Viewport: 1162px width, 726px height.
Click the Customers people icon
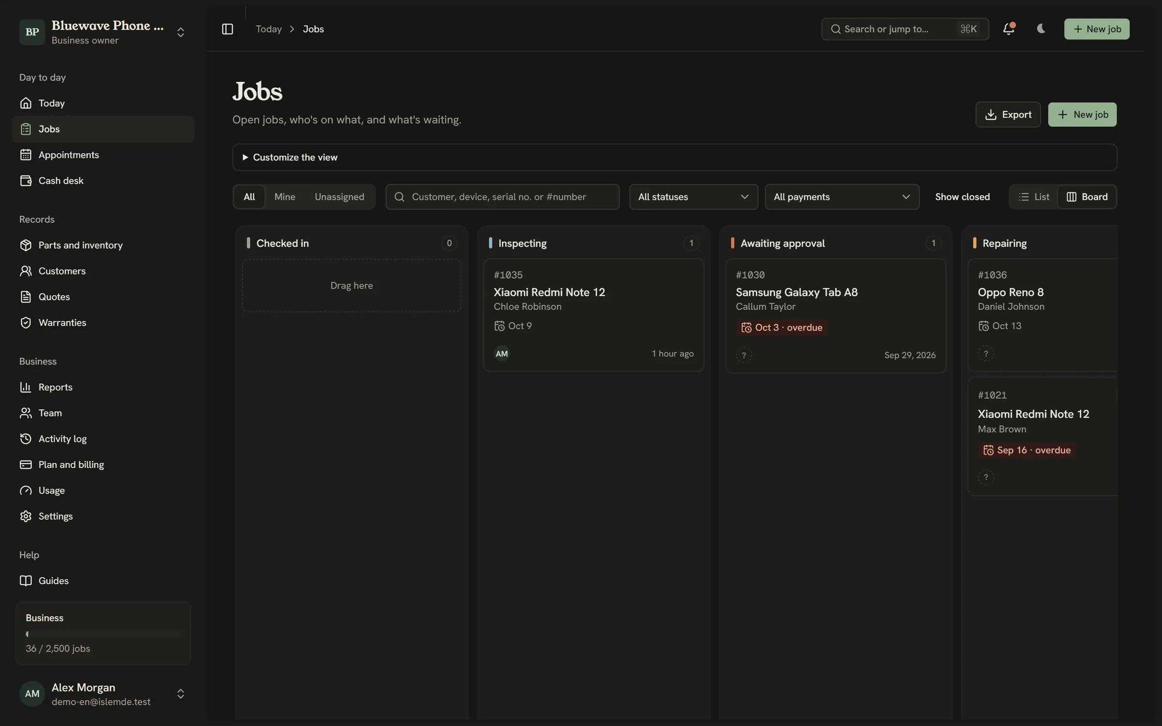click(x=26, y=271)
